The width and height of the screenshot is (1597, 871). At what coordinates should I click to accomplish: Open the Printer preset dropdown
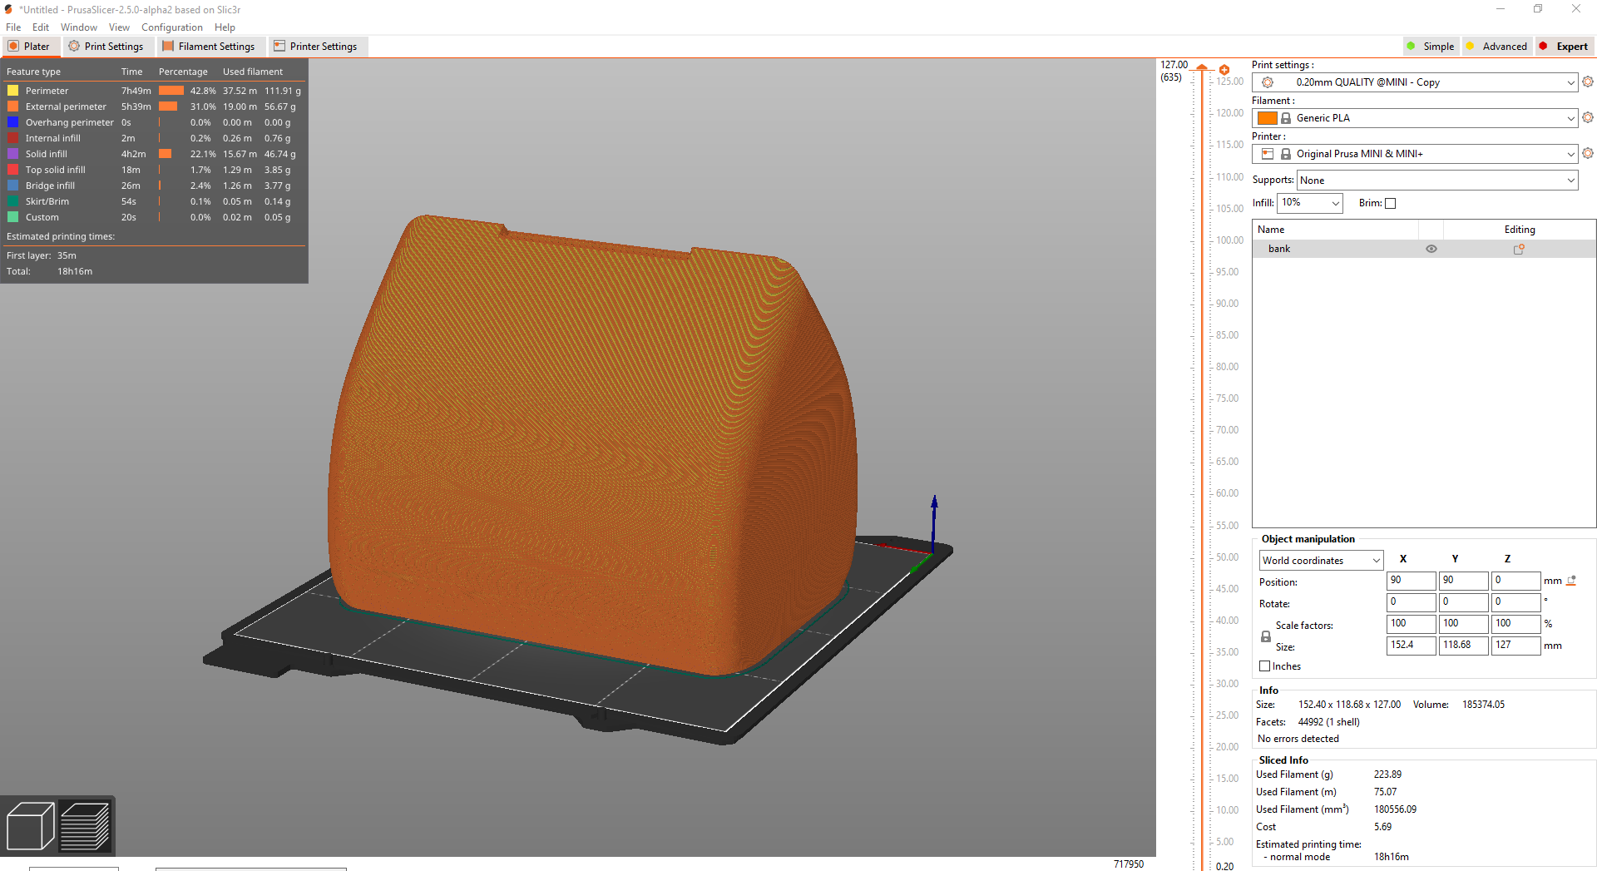pos(1415,154)
